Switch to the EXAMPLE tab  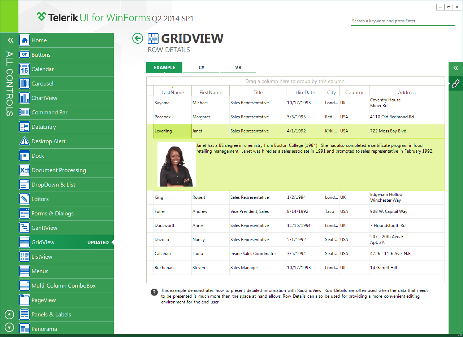tap(164, 67)
